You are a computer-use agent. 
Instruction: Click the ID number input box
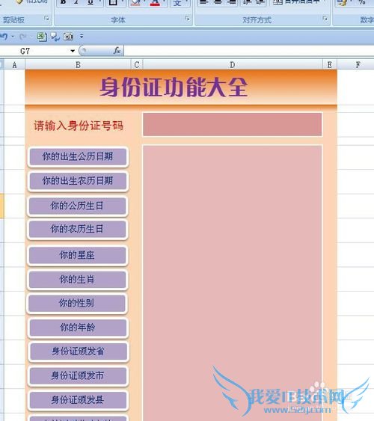click(x=232, y=124)
